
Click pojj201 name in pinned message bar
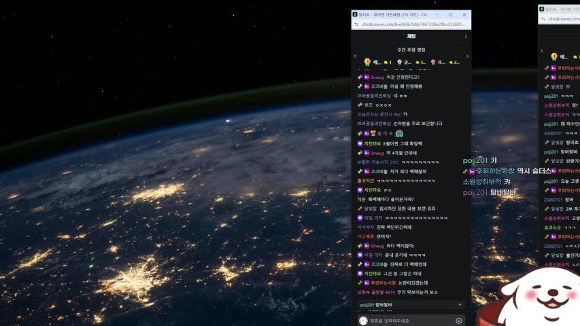[367, 305]
